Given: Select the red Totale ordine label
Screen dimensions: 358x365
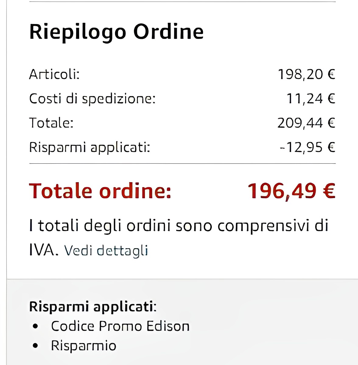Looking at the screenshot, I should [x=100, y=191].
